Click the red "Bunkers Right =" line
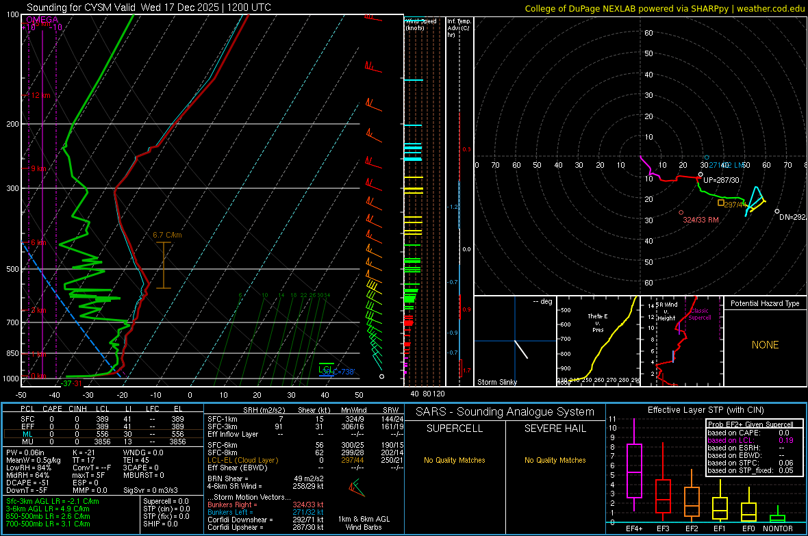808x536 pixels. (x=266, y=505)
